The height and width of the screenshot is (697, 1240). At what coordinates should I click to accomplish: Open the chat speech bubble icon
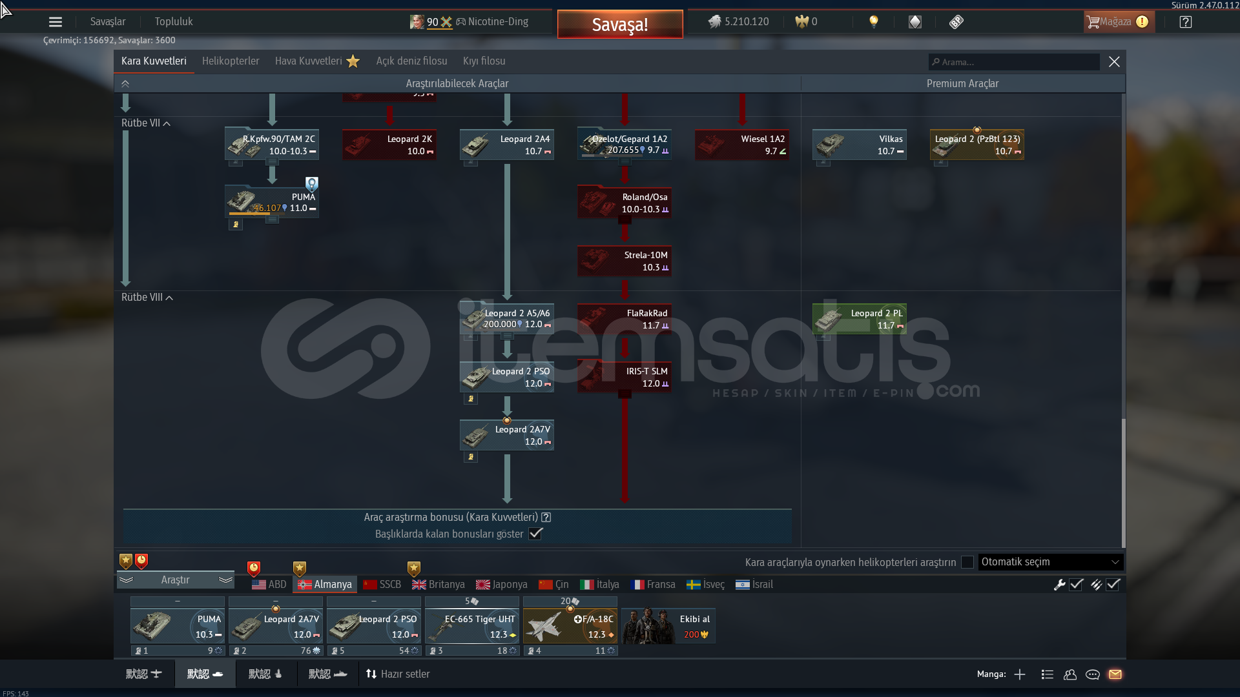pos(1093,674)
